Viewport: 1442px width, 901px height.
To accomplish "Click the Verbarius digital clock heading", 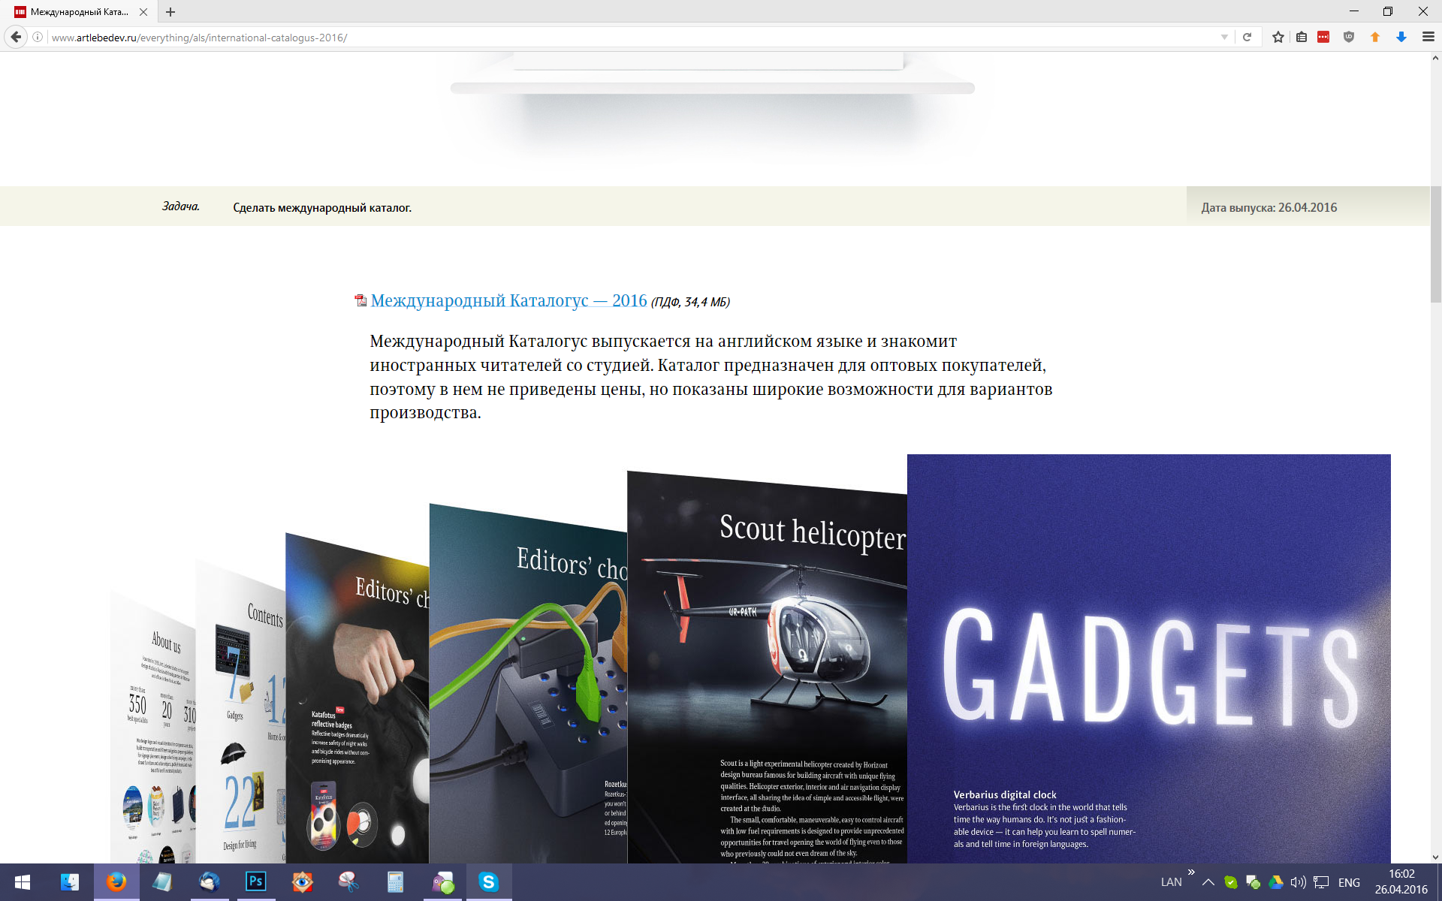I will [x=1005, y=794].
